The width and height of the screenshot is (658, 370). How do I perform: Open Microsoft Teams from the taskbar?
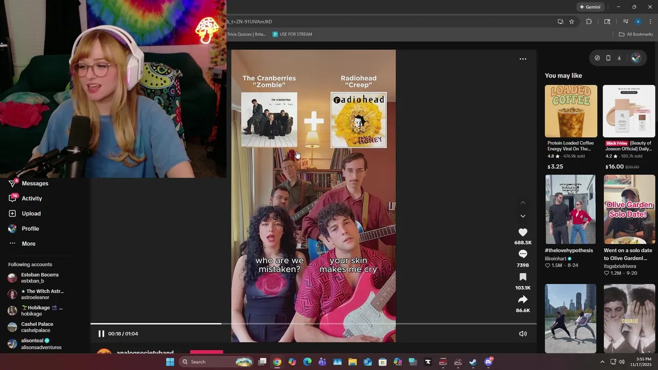pyautogui.click(x=322, y=362)
